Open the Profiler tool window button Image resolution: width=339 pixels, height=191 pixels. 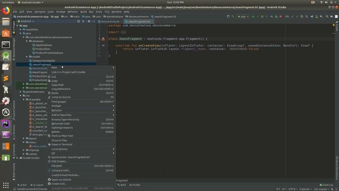coord(135,185)
